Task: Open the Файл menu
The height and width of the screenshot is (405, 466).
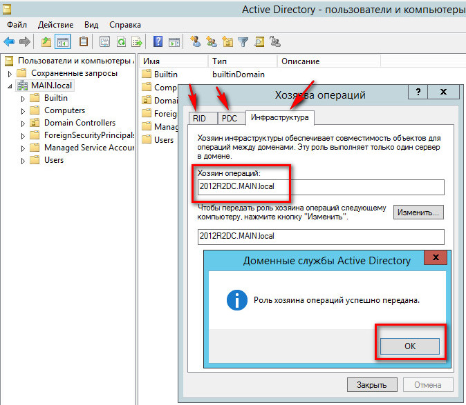Action: (x=17, y=25)
